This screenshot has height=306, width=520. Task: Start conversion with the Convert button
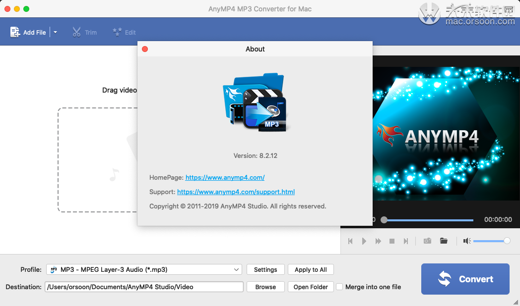pyautogui.click(x=465, y=279)
